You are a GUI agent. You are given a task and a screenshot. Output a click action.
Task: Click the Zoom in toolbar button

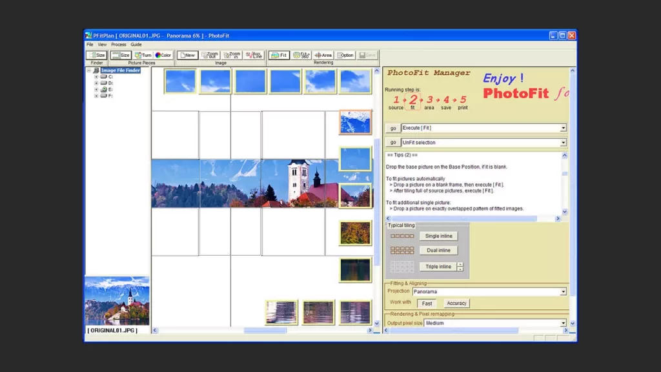(232, 55)
